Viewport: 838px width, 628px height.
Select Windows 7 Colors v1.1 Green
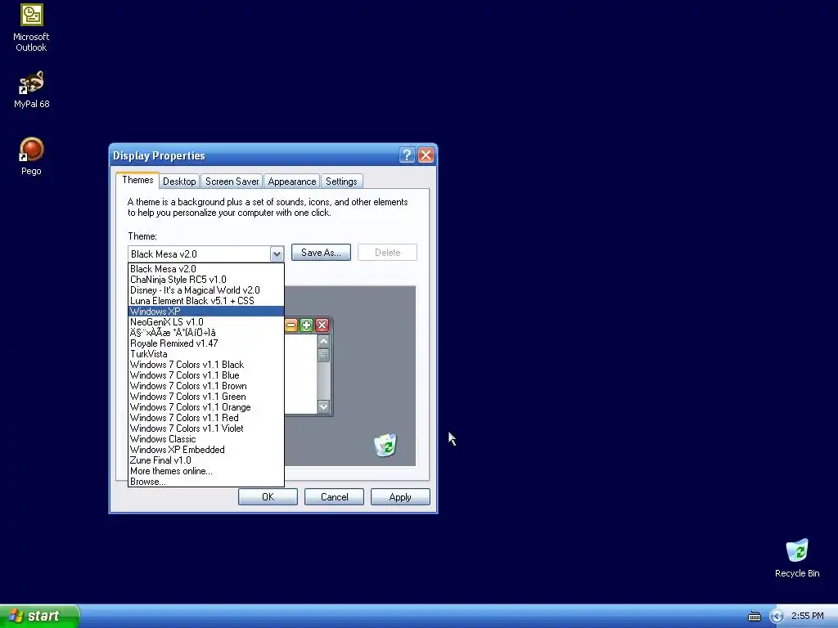click(205, 397)
